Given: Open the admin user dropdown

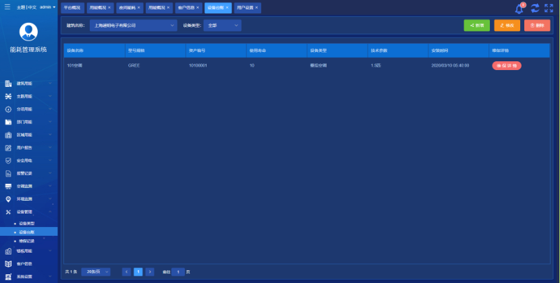Looking at the screenshot, I should pyautogui.click(x=48, y=7).
